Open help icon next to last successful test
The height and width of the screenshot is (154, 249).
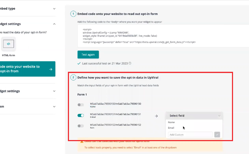click(x=130, y=63)
